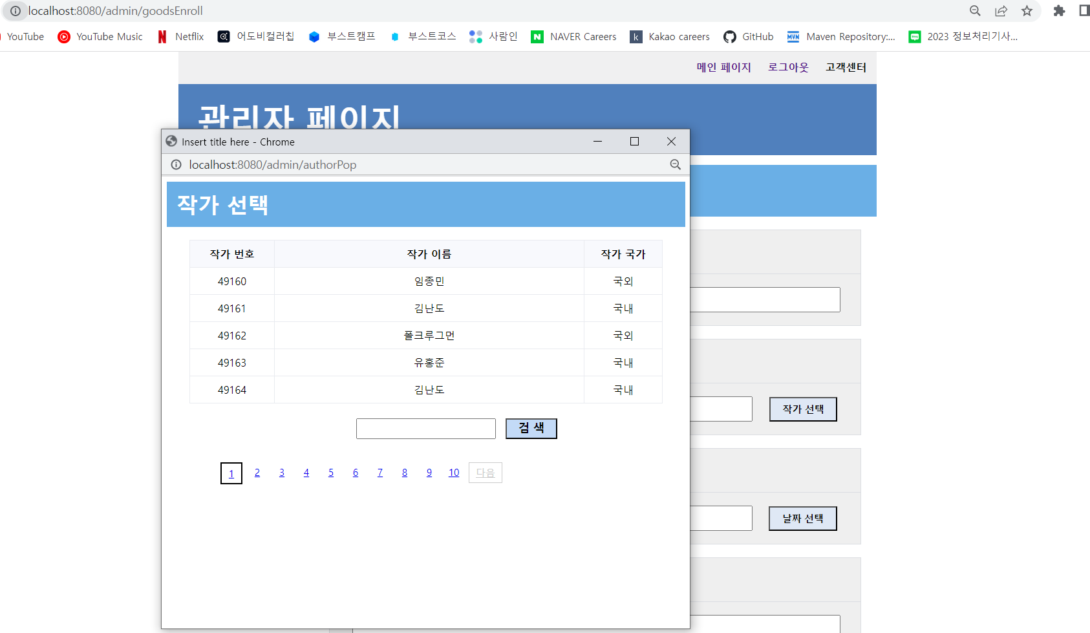The width and height of the screenshot is (1090, 633).
Task: Click the author search input field
Action: point(426,429)
